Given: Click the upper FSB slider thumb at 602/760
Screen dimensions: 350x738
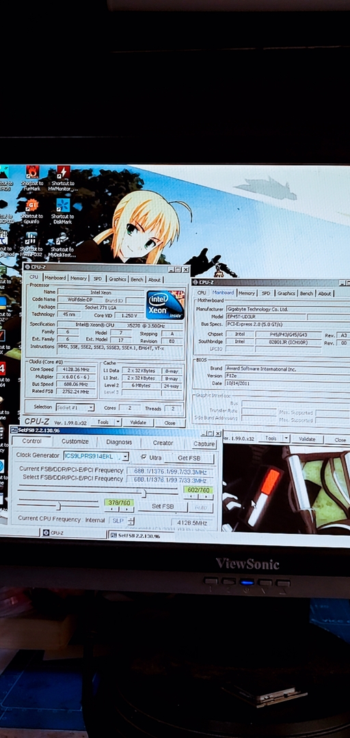Looking at the screenshot, I should tap(145, 493).
